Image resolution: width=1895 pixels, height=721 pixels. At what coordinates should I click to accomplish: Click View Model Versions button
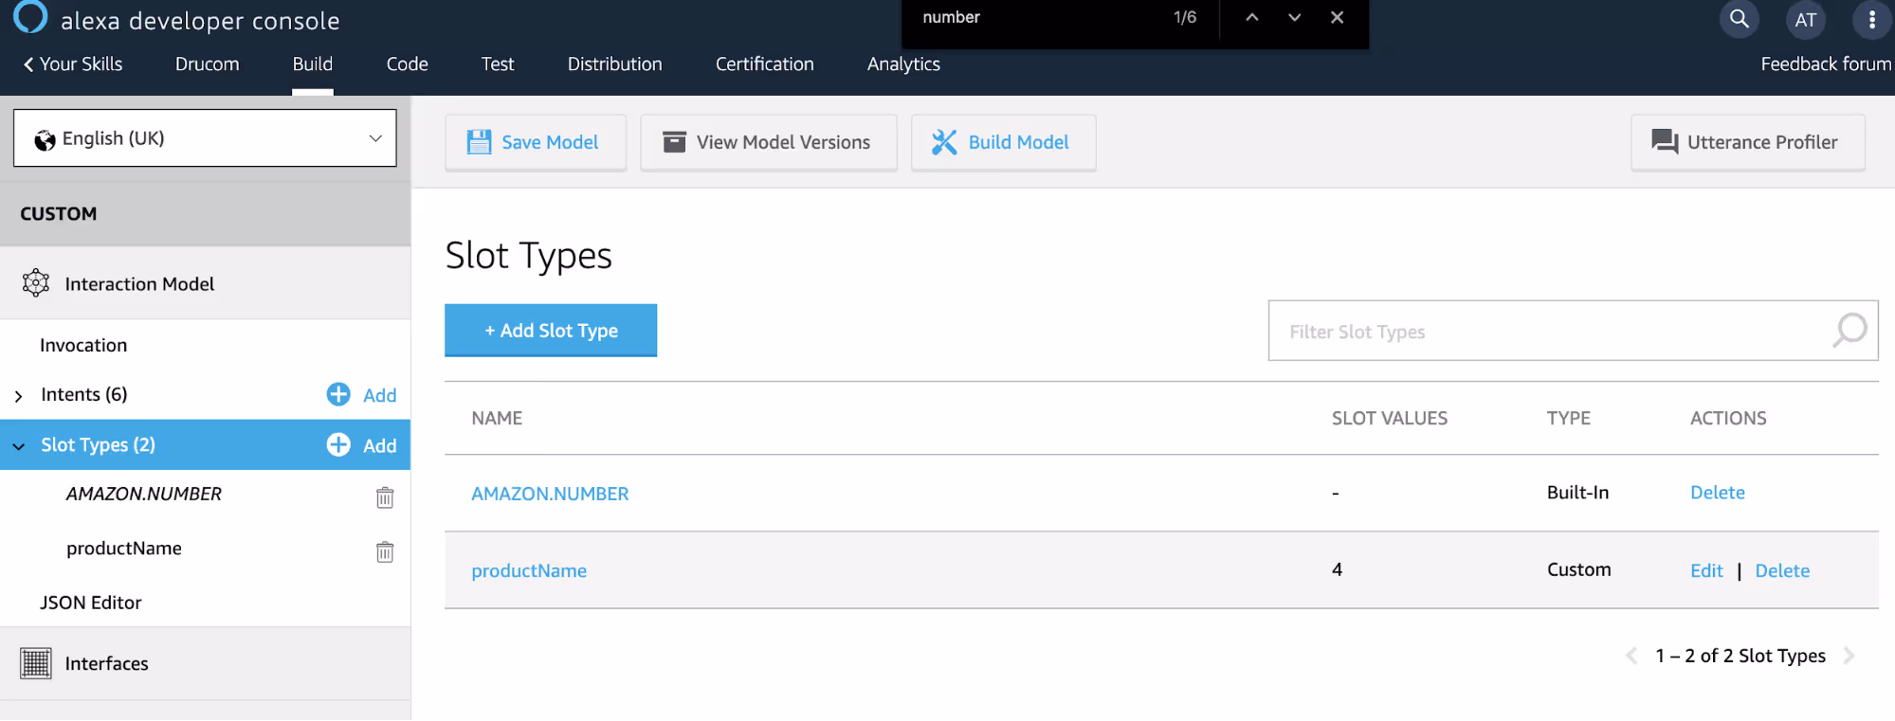769,142
